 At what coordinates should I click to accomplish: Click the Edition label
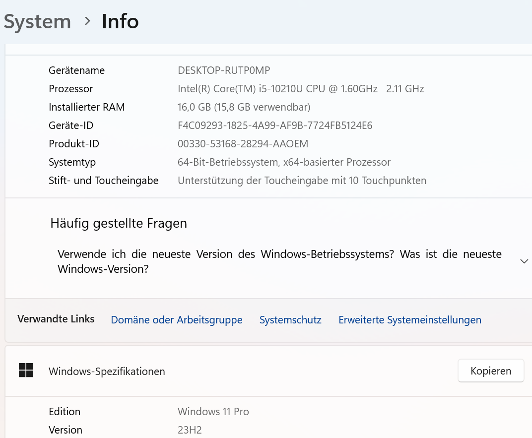[x=65, y=411]
